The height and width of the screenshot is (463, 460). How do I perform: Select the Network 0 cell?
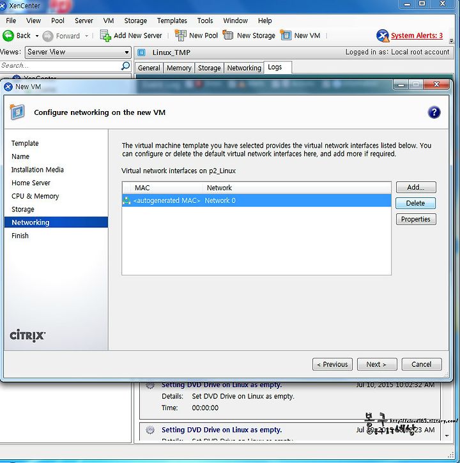click(x=220, y=201)
